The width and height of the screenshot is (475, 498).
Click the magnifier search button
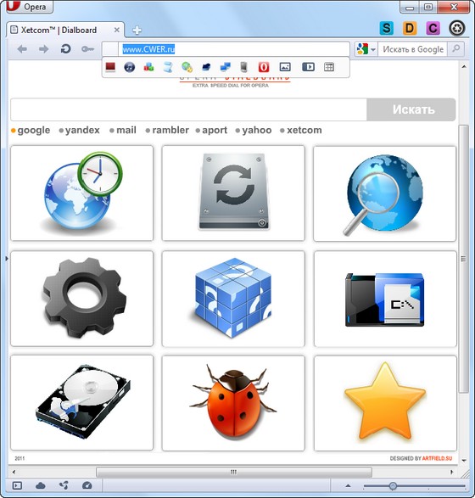coord(456,49)
